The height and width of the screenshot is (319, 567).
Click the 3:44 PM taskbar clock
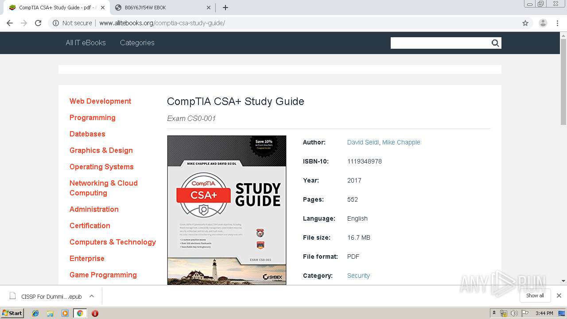[544, 313]
